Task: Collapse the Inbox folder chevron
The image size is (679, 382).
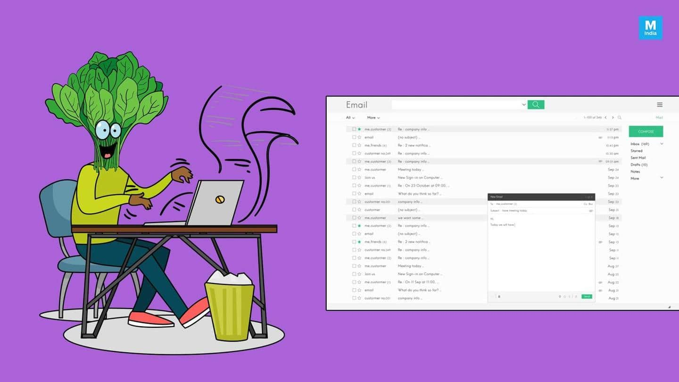Action: (x=662, y=144)
